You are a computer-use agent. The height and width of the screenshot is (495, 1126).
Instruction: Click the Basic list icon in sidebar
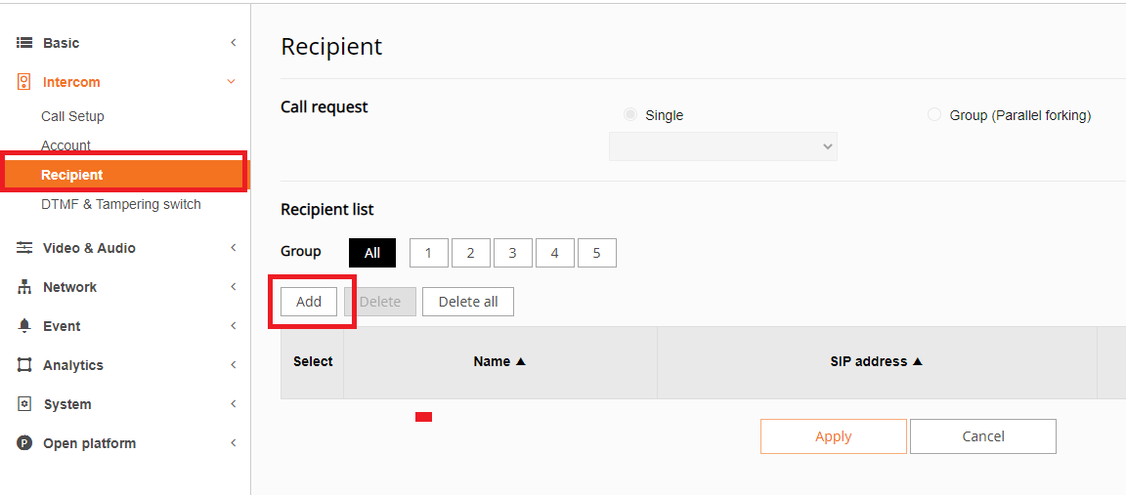click(24, 43)
